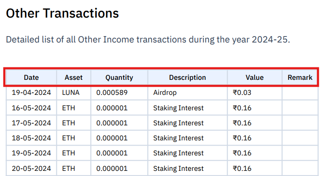Click the Date column header
Image resolution: width=330 pixels, height=176 pixels.
31,77
